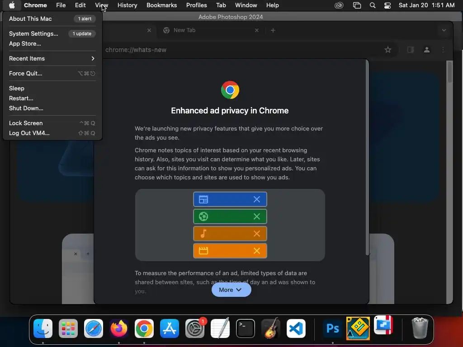Click the Creative Cloud menu bar icon
463x347 pixels.
click(339, 5)
